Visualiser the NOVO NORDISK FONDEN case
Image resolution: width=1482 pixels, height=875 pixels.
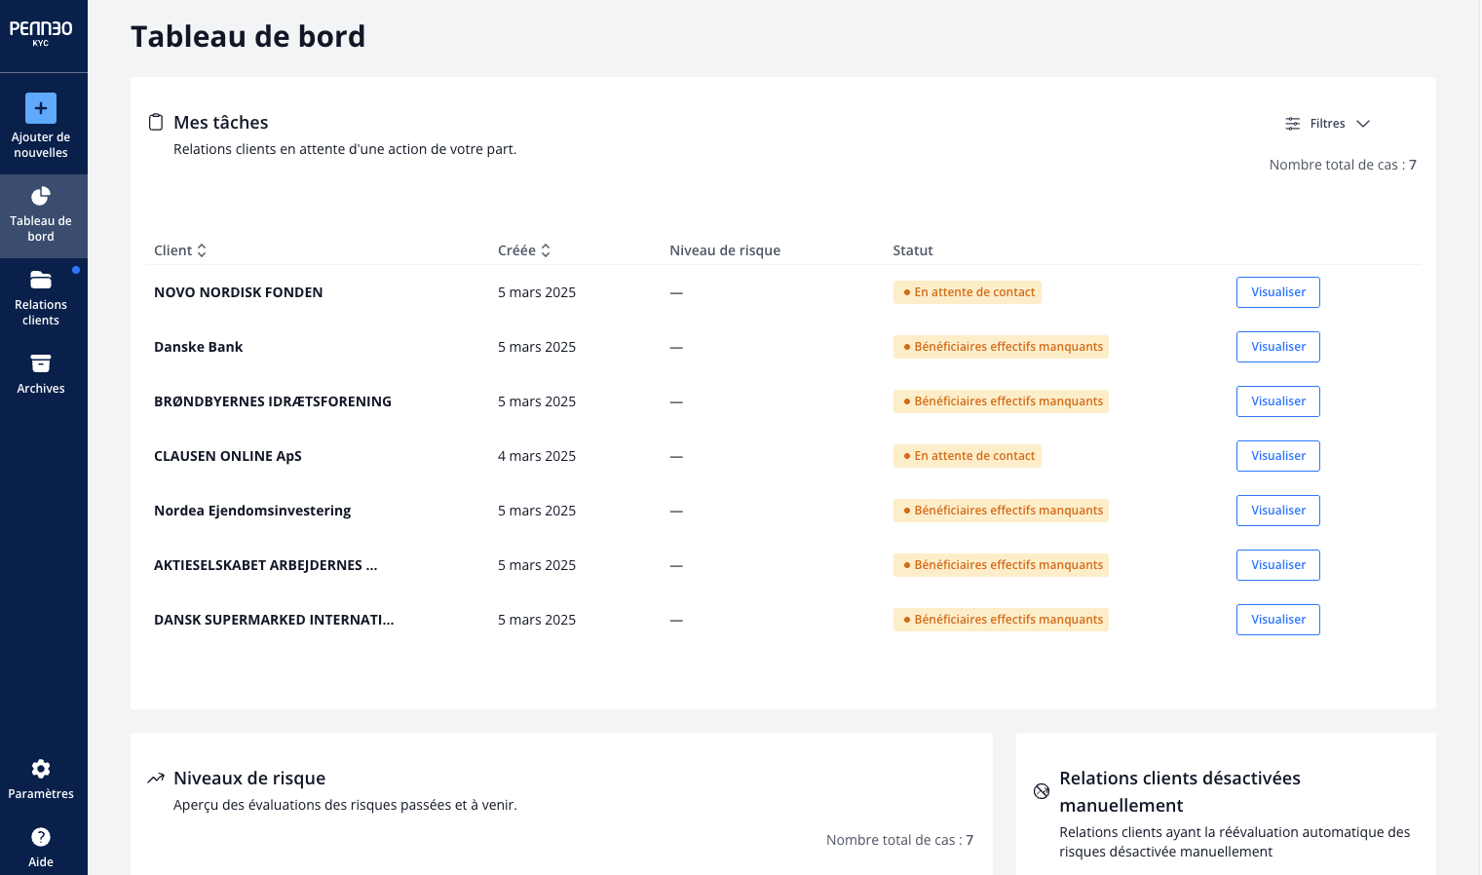pos(1278,292)
